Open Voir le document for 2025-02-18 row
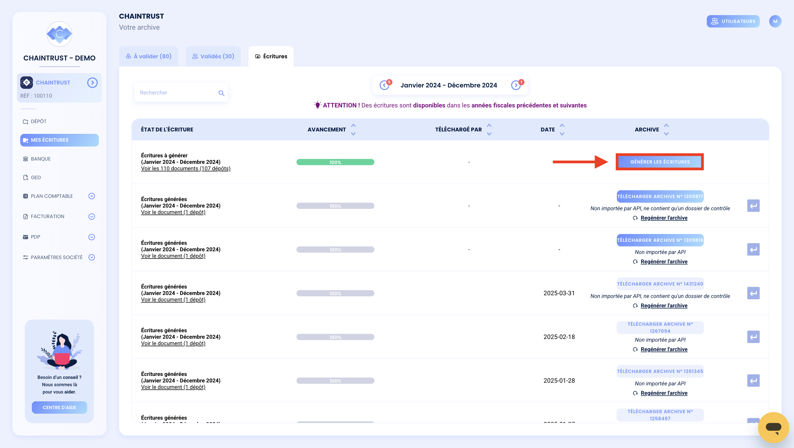 click(173, 344)
